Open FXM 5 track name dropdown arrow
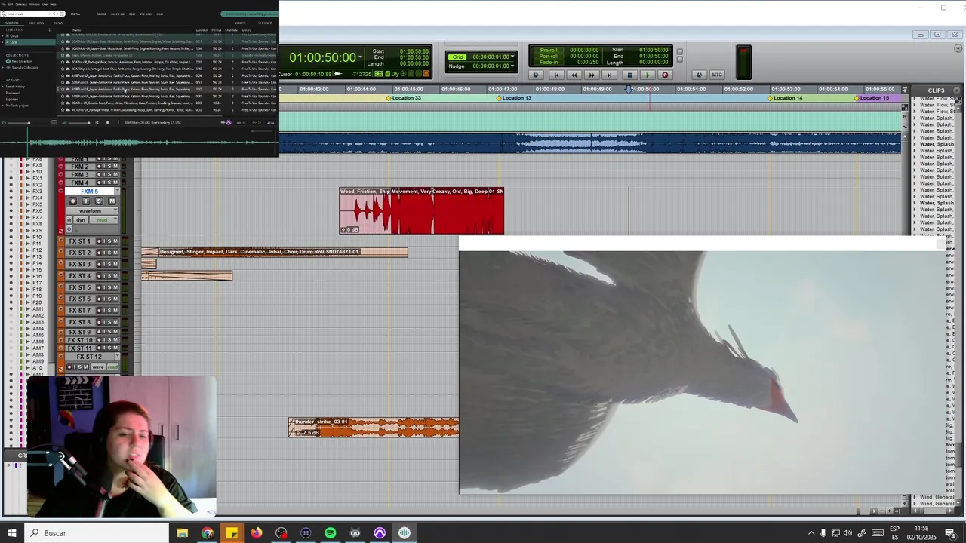This screenshot has width=966, height=543. click(x=117, y=190)
